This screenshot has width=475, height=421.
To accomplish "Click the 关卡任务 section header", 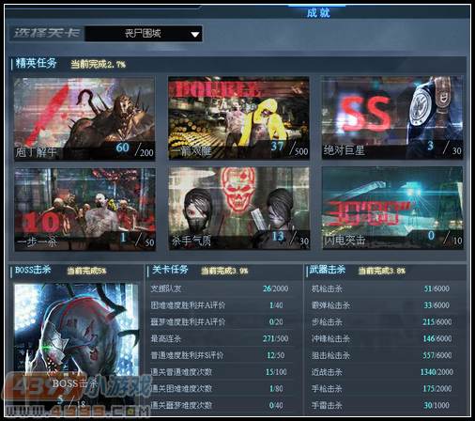I will [x=170, y=270].
